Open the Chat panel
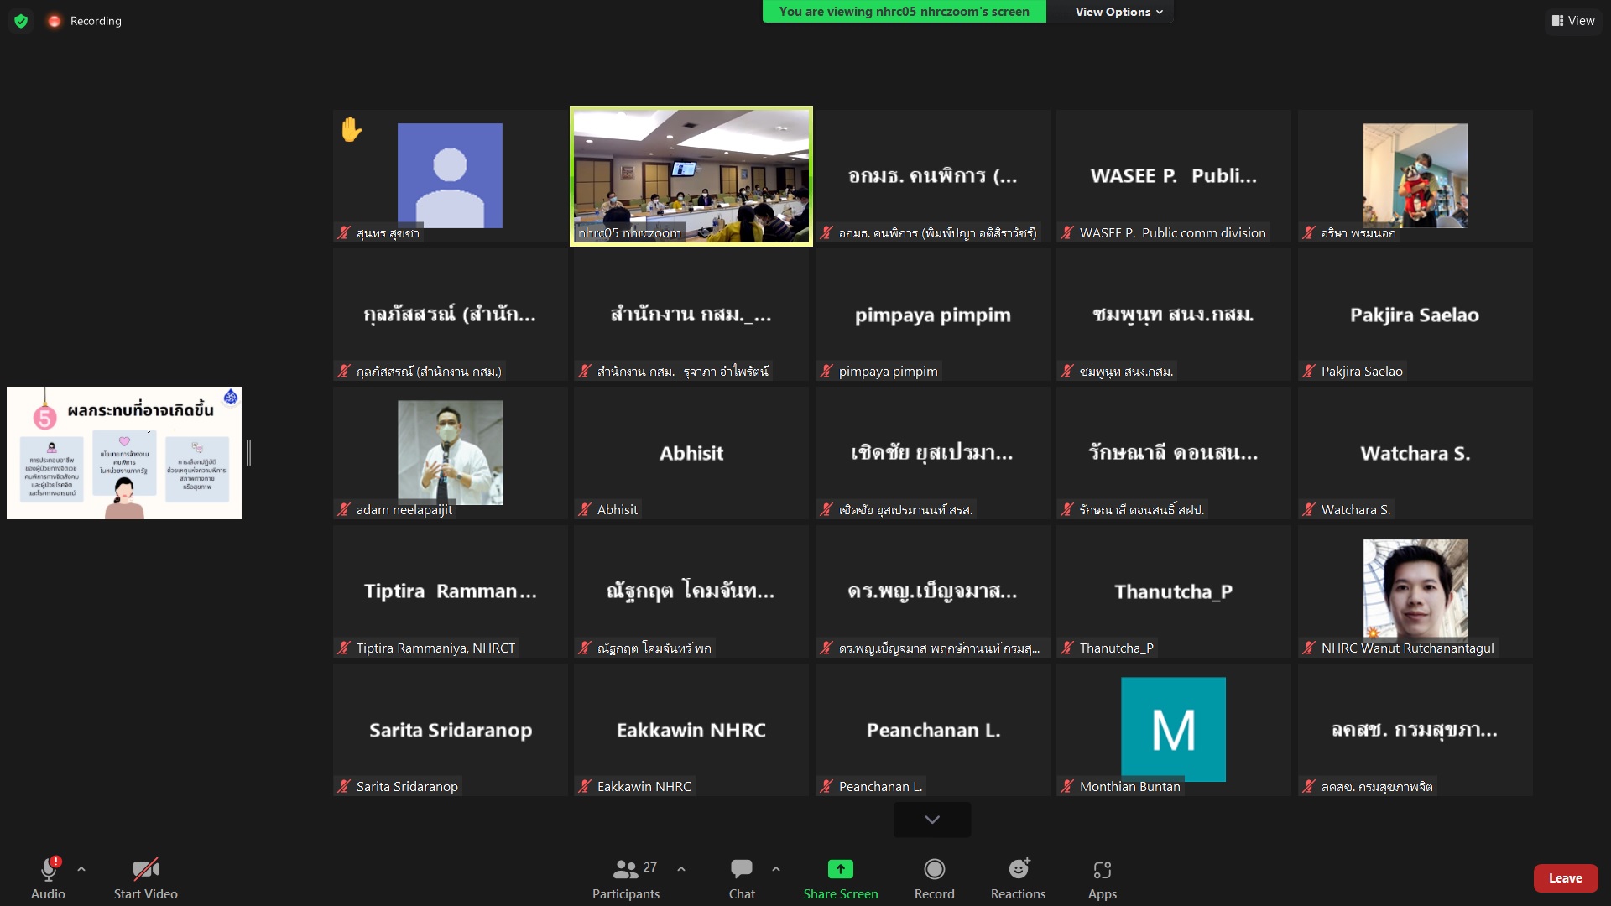1611x906 pixels. [741, 869]
